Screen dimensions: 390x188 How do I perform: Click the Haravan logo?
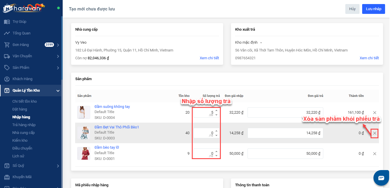[x=24, y=8]
